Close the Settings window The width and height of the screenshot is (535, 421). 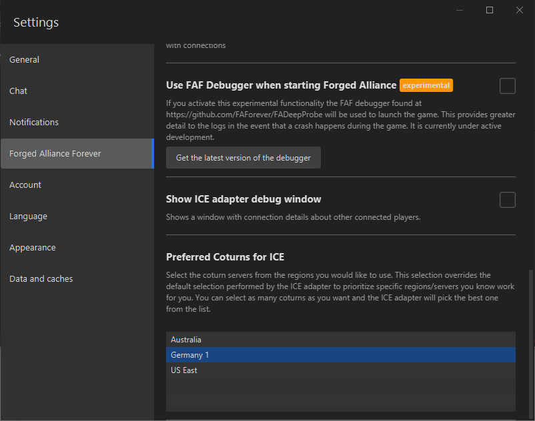click(519, 10)
